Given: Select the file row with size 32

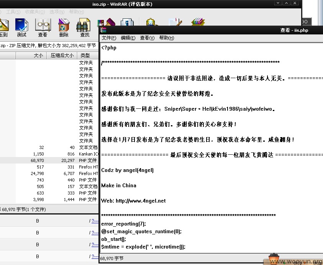Looking at the screenshot, I should [49, 147].
